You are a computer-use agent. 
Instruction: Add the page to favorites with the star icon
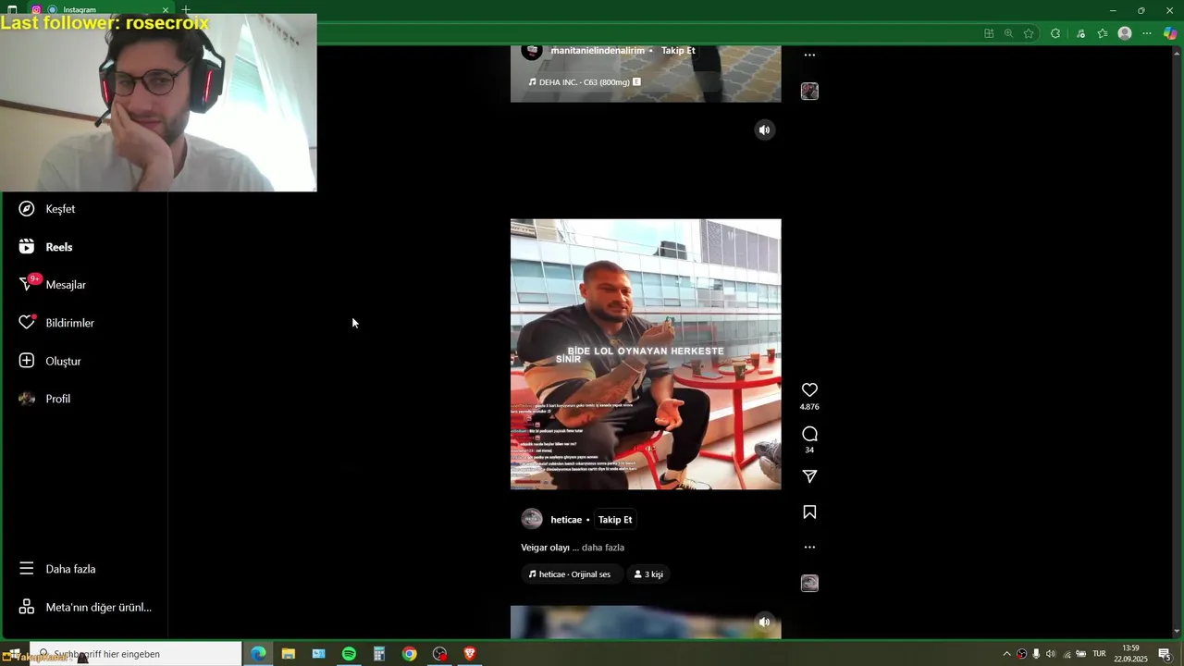(x=1029, y=33)
